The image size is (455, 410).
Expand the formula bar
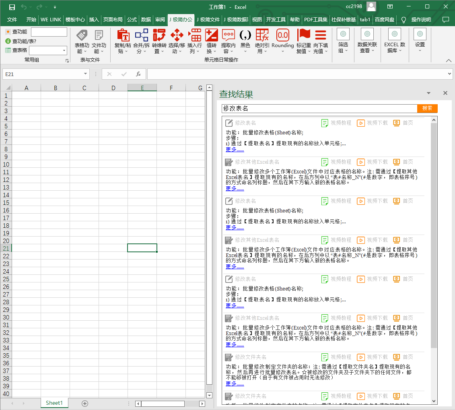coord(449,74)
